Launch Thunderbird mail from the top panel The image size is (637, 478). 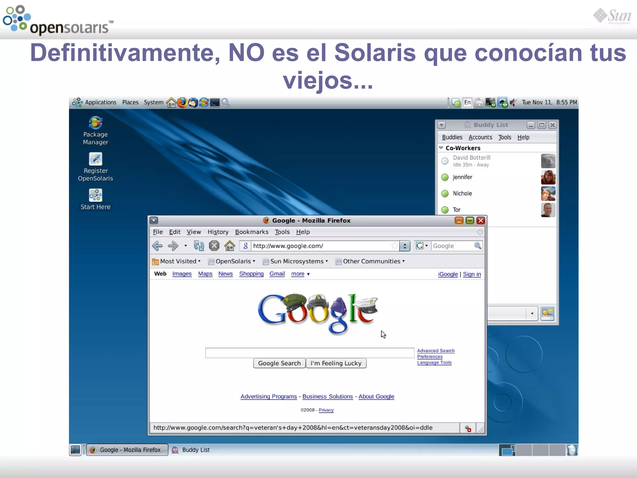pos(193,102)
